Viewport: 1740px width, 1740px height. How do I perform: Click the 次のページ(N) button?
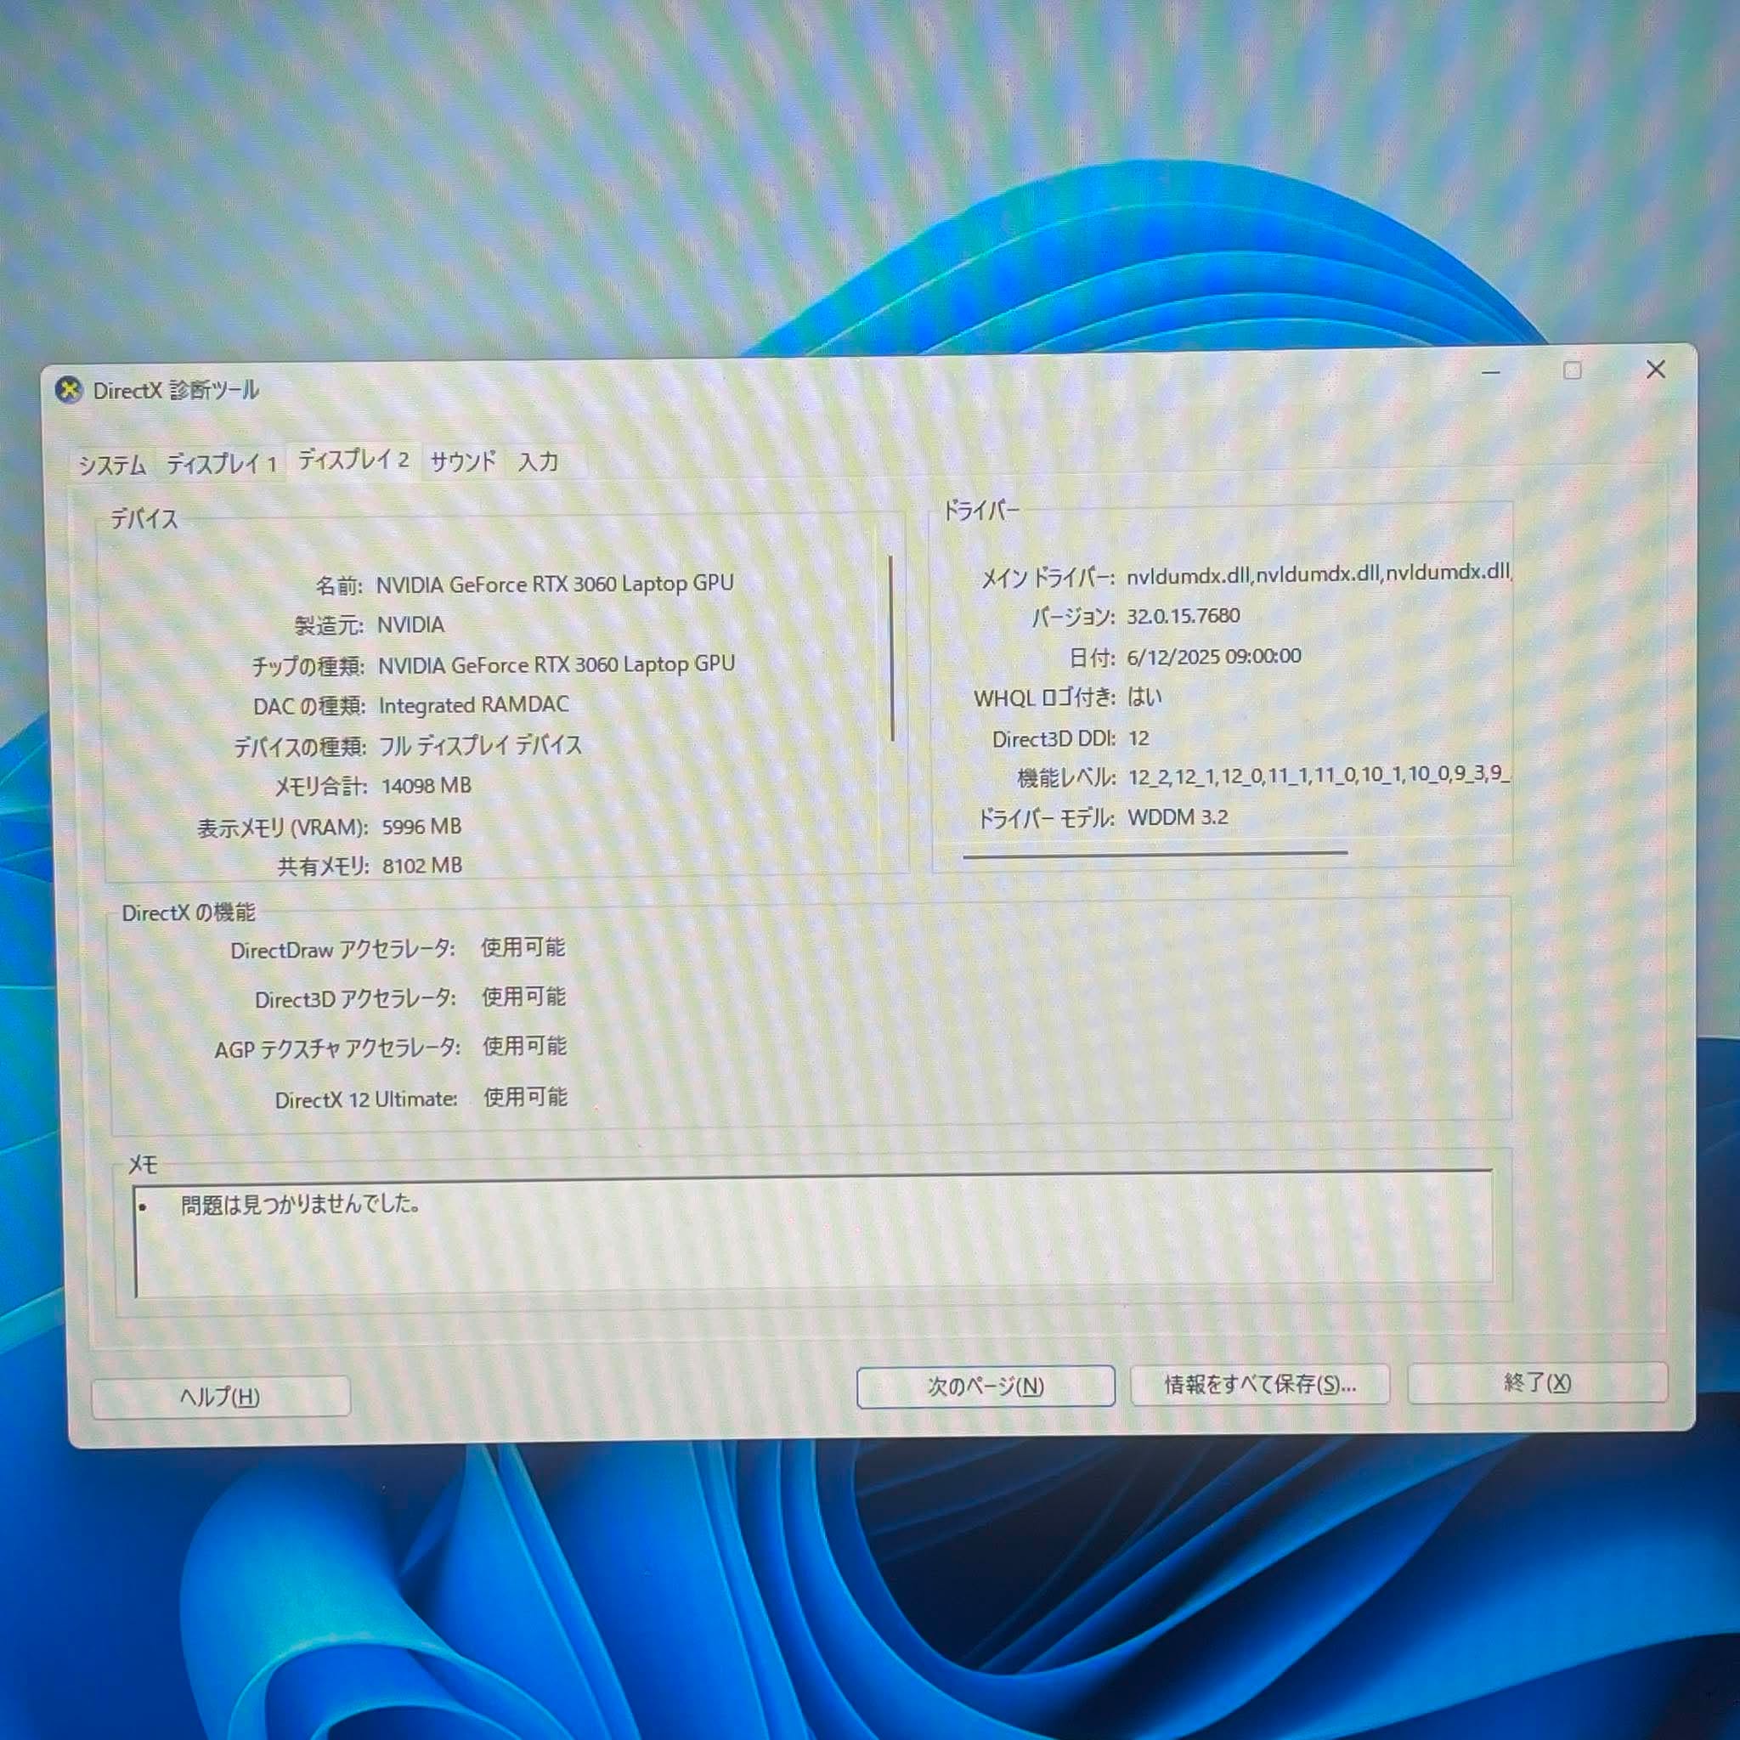(986, 1387)
